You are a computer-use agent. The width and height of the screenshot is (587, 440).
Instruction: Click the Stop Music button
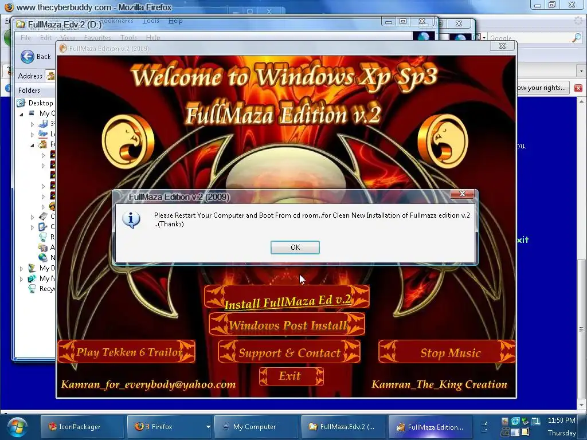pos(447,352)
